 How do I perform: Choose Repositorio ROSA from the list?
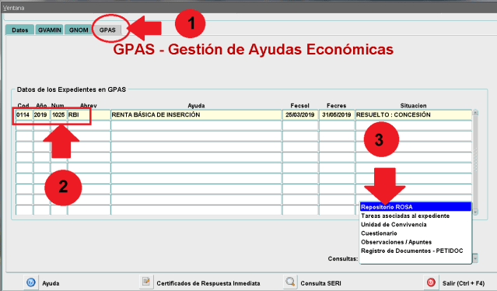(x=415, y=207)
